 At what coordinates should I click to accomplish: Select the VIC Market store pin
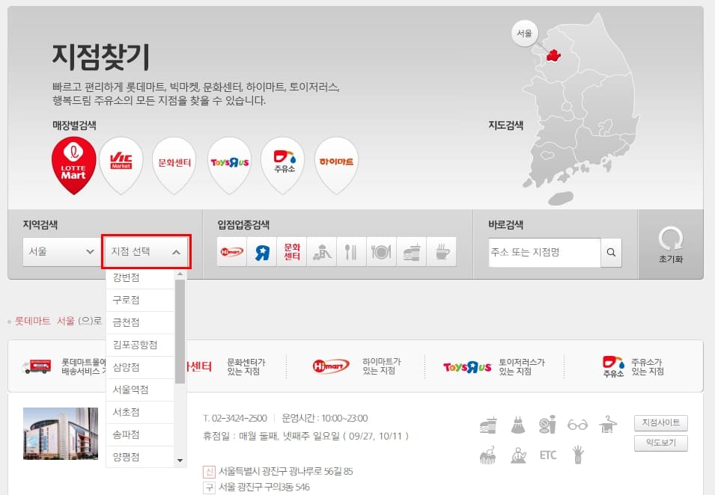[x=121, y=165]
